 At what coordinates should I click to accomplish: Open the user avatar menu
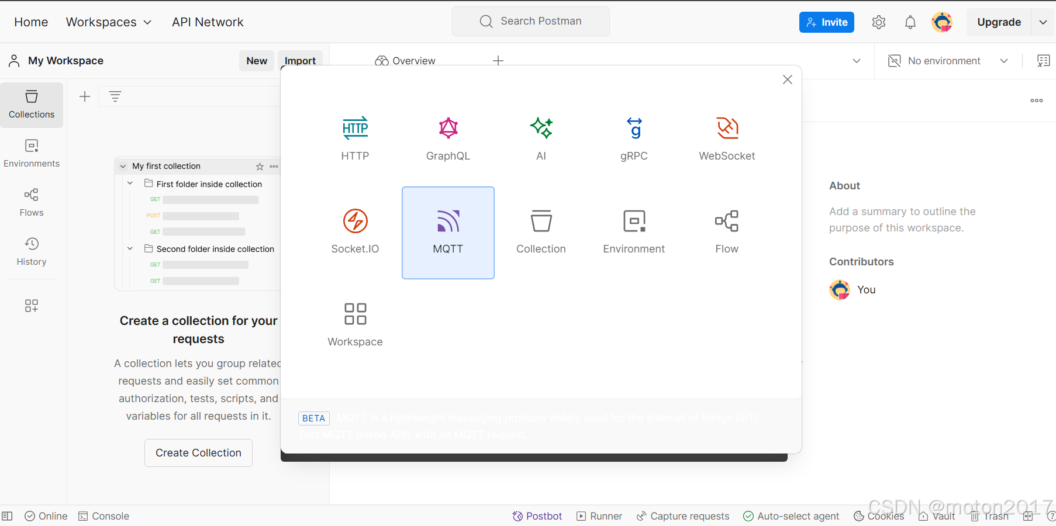click(x=942, y=22)
